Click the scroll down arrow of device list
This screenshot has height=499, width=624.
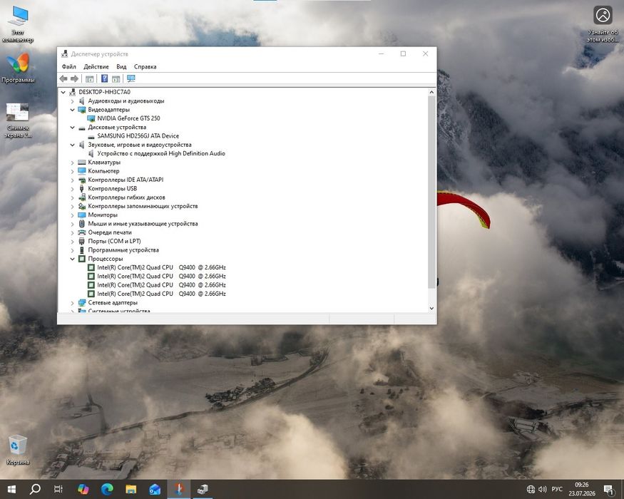coord(431,309)
